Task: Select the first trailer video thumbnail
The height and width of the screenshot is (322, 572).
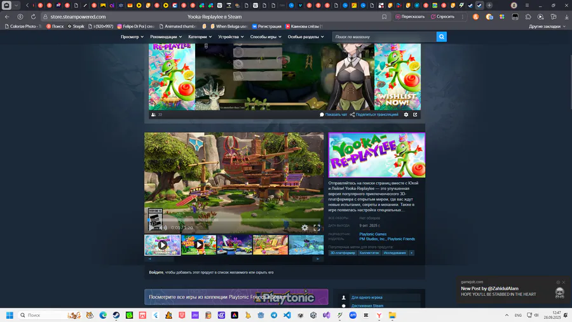Action: (x=162, y=245)
